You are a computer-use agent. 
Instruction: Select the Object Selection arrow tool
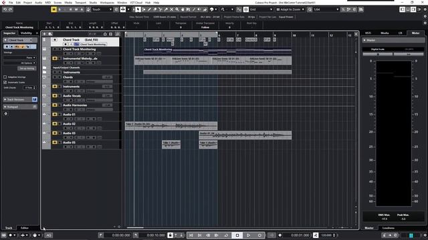[138, 9]
